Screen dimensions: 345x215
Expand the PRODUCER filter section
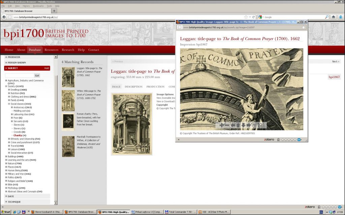coord(6,57)
